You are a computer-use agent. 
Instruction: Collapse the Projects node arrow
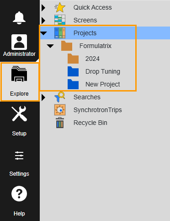43,33
